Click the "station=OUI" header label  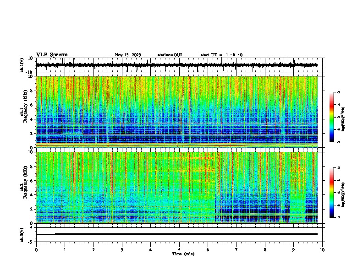170,55
